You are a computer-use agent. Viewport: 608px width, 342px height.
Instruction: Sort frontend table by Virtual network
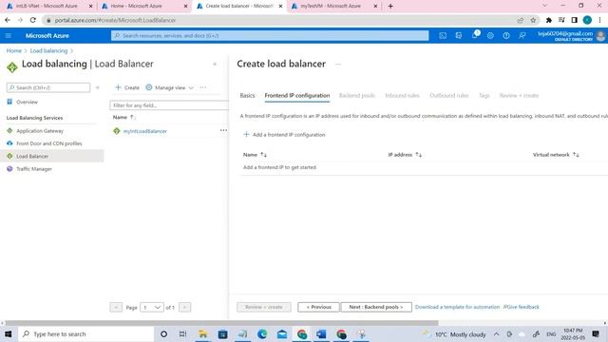(x=556, y=155)
